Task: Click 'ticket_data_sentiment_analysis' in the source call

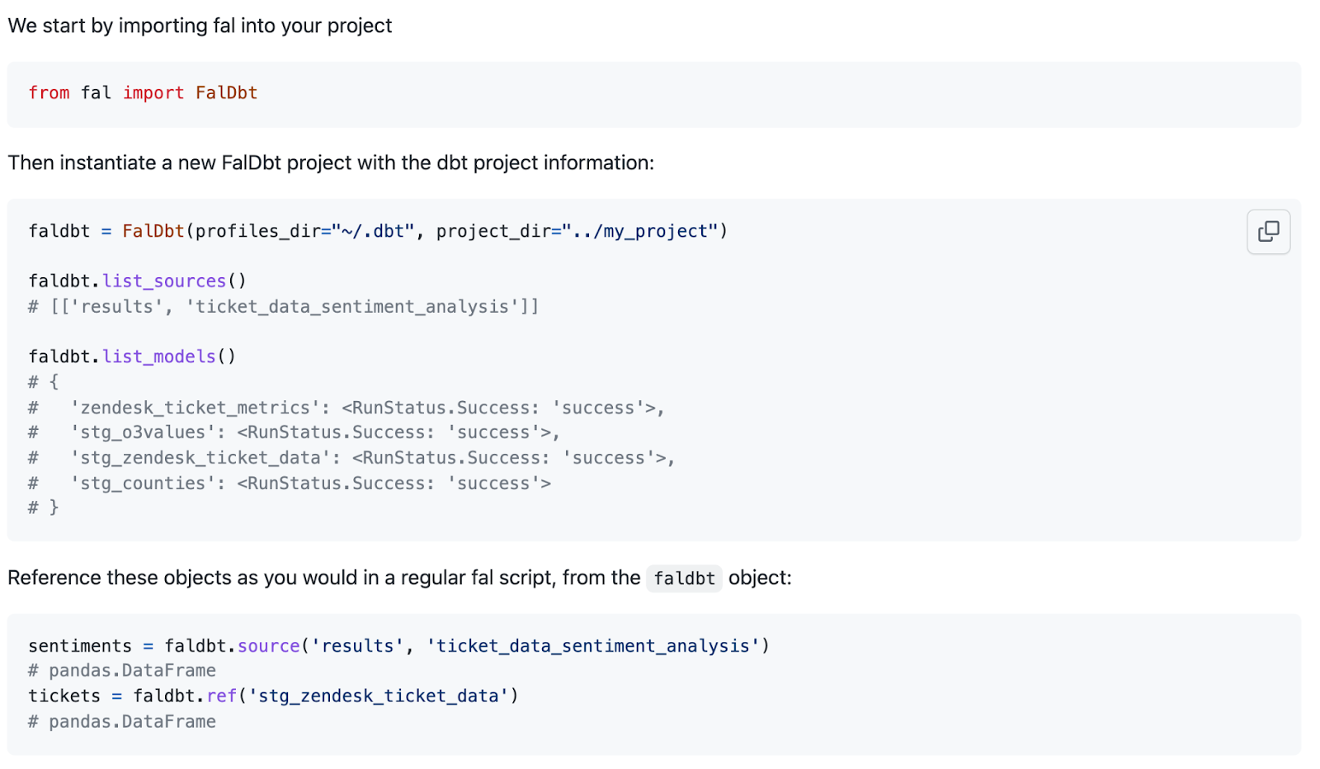Action: (x=592, y=646)
